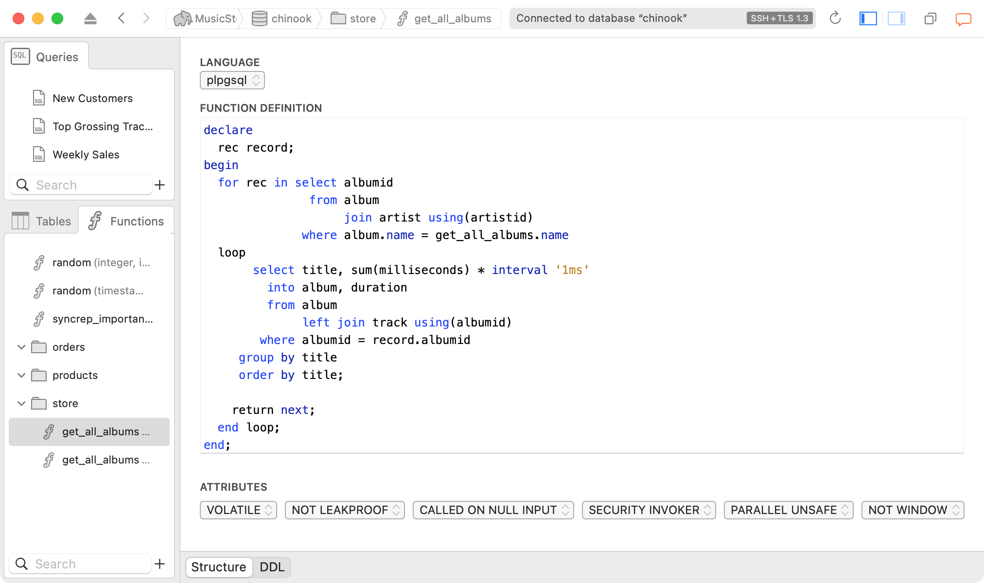Viewport: 984px width, 583px height.
Task: Select the Weekly Sales query
Action: pos(86,155)
